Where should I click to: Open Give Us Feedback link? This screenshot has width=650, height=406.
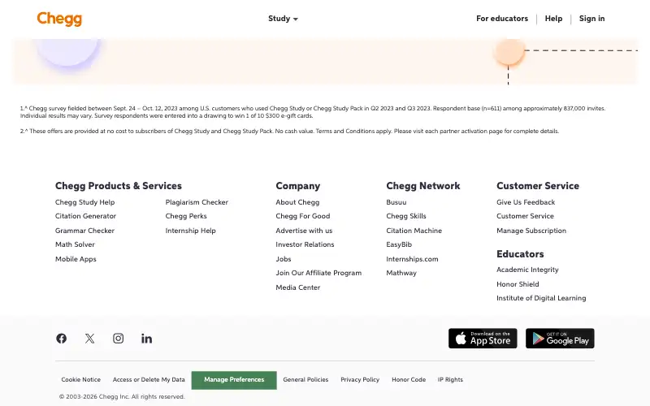[x=526, y=202]
